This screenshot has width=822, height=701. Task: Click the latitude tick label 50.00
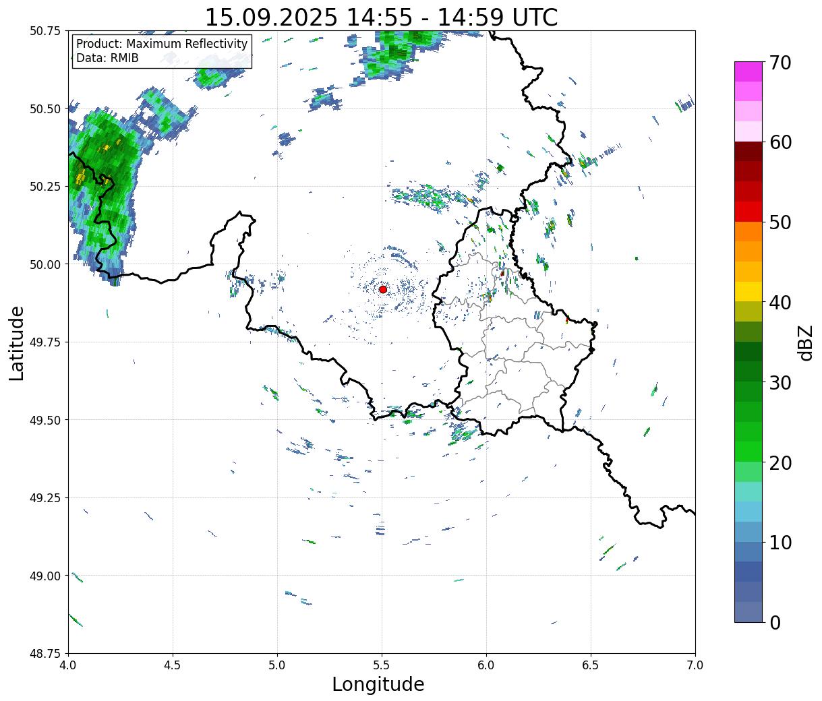45,264
